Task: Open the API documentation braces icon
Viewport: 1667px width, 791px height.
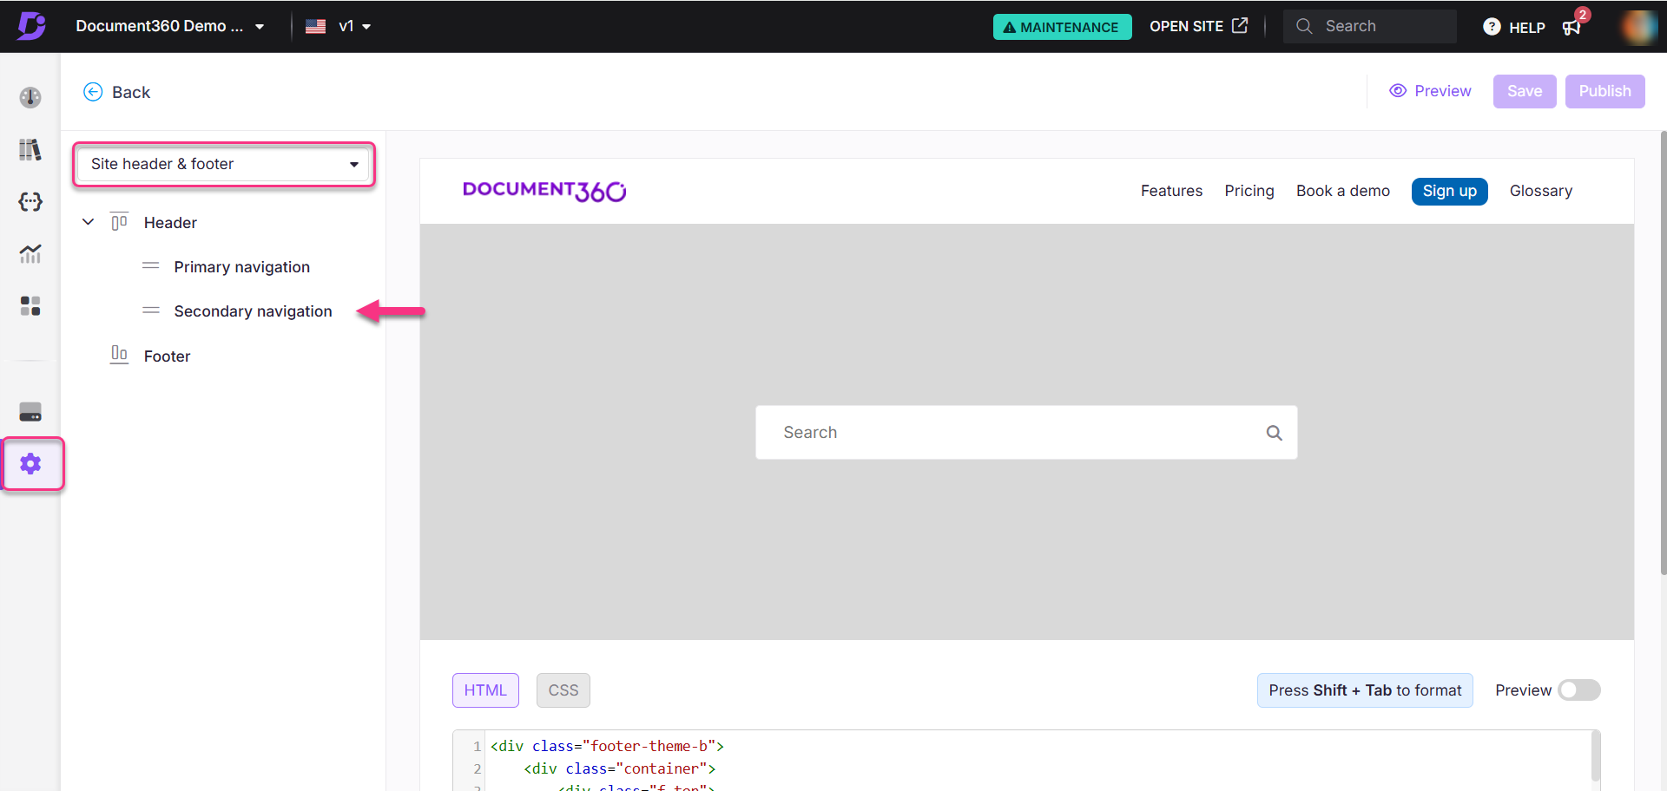Action: 30,201
